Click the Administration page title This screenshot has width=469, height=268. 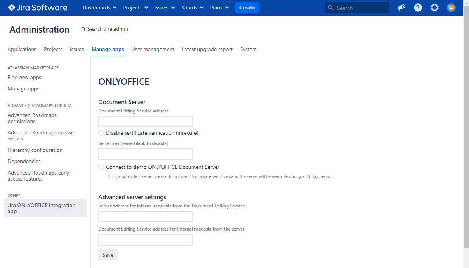pos(39,30)
